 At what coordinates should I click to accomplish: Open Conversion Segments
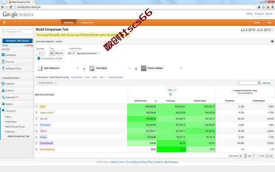tap(45, 41)
